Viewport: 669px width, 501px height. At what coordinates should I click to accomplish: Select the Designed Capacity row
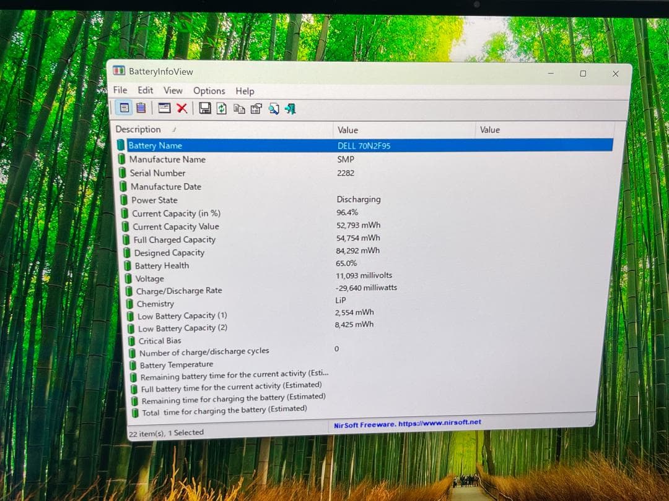pos(168,253)
